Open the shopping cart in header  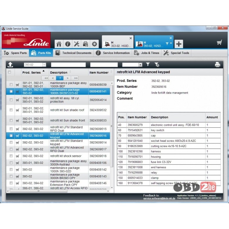219,43
